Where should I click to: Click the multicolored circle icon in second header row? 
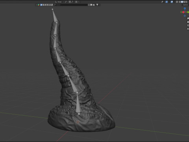coord(39,5)
